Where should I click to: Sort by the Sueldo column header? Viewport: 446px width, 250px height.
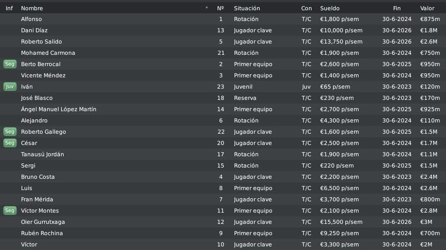coord(329,8)
